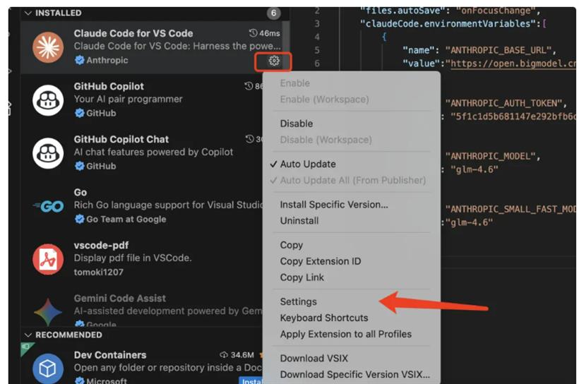Click the Install button for Dev Containers

(x=251, y=381)
